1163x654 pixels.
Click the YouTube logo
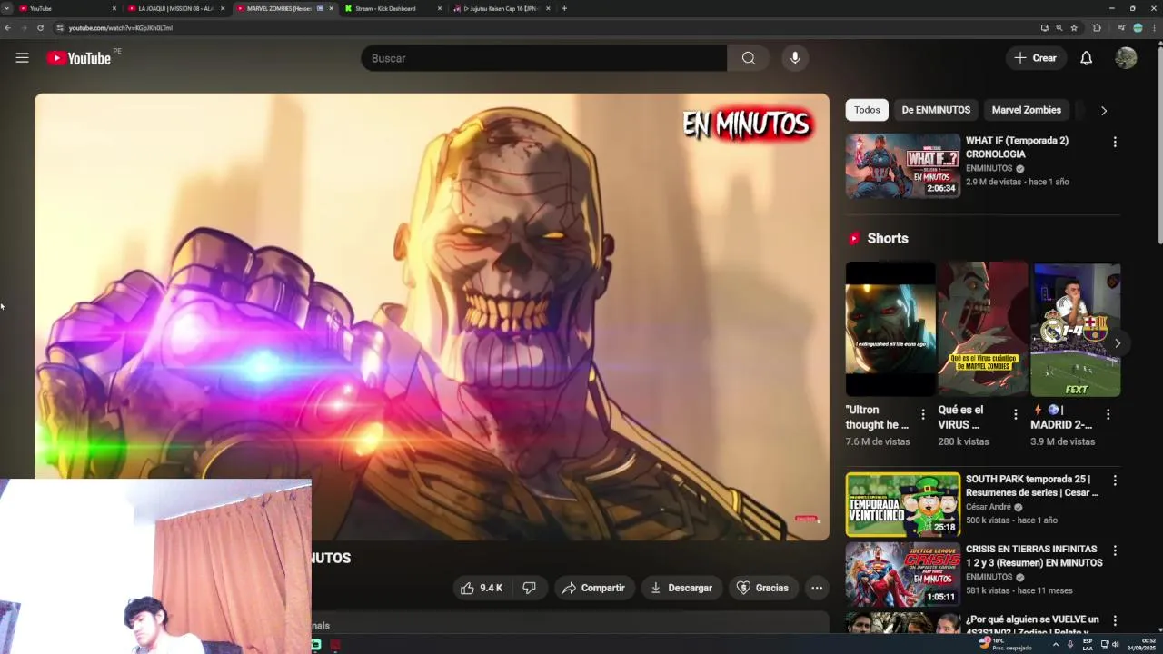click(78, 58)
